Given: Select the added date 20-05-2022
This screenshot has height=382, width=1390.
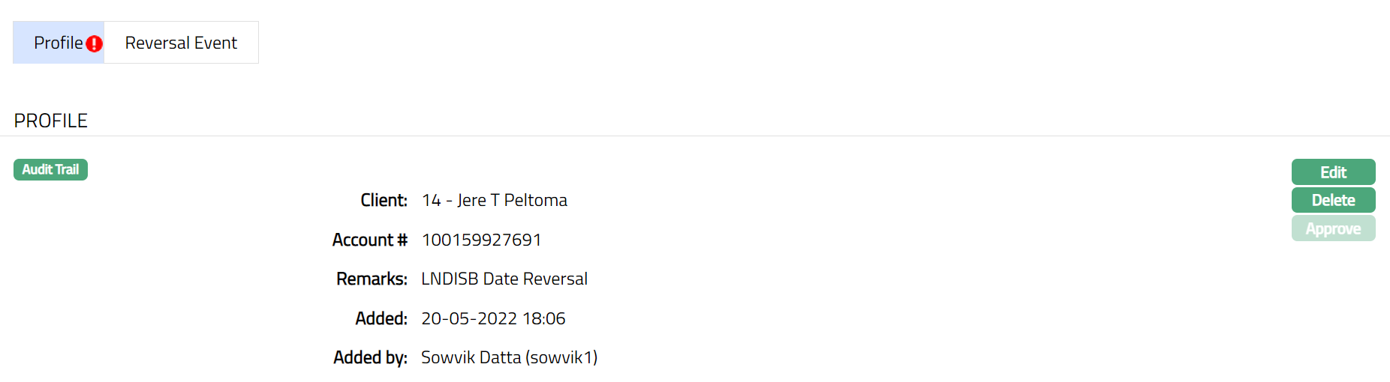Looking at the screenshot, I should pyautogui.click(x=469, y=318).
